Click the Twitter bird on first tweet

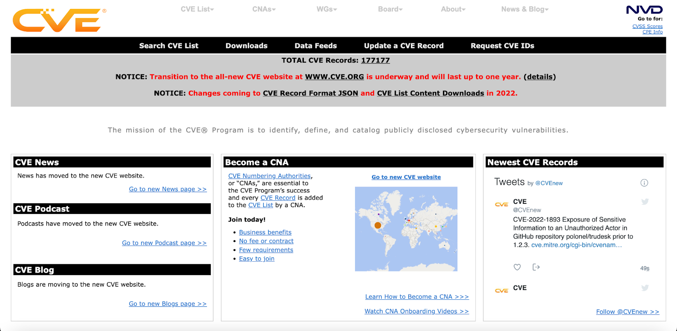point(645,202)
